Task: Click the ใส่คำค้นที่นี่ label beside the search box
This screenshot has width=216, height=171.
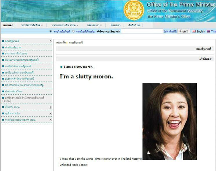Action: [170, 32]
